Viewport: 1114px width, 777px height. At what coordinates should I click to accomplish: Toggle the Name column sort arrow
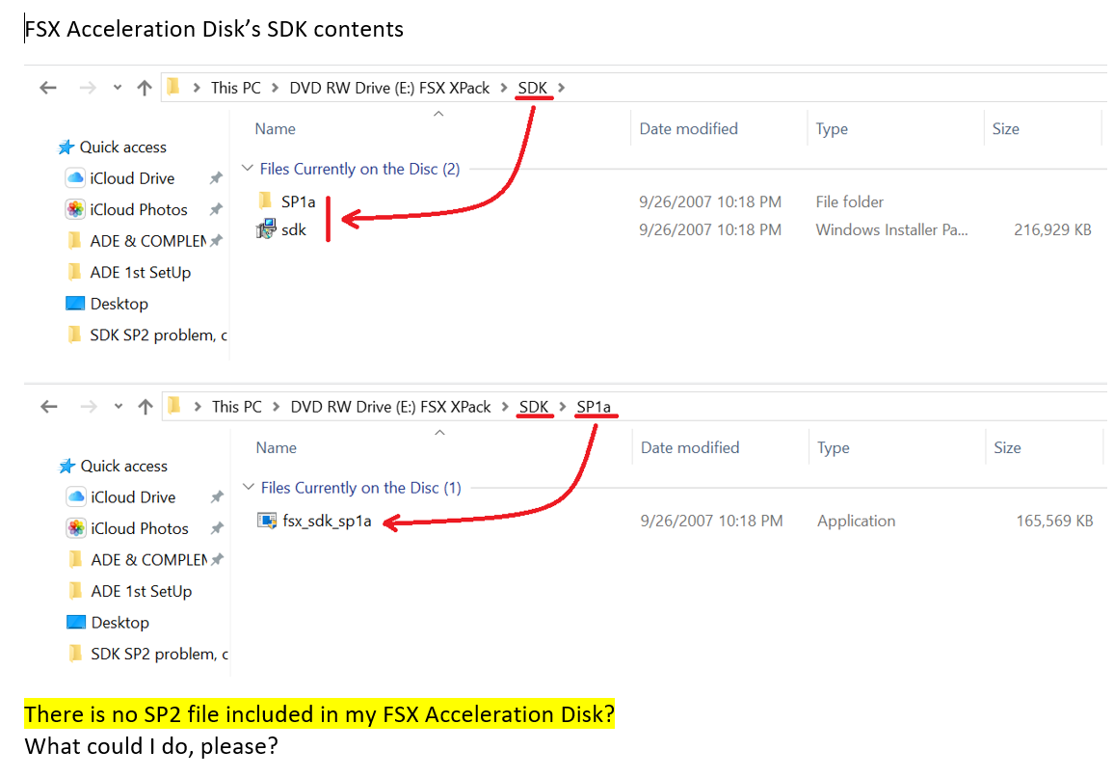[438, 113]
